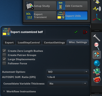Enable the Create Patran Groups checkbox
The image size is (102, 96).
pyautogui.click(x=4, y=55)
